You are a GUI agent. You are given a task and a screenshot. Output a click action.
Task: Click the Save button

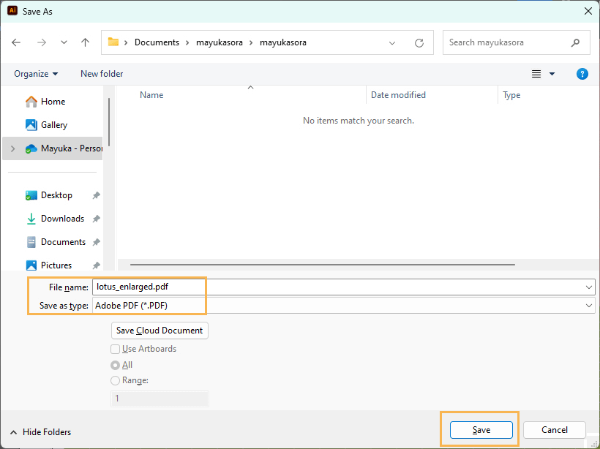(x=481, y=430)
